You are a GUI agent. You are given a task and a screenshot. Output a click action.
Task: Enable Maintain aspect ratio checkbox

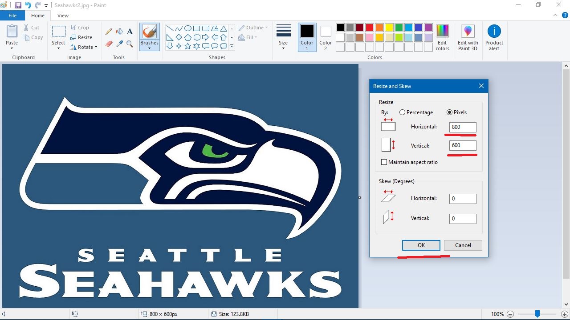coord(384,162)
